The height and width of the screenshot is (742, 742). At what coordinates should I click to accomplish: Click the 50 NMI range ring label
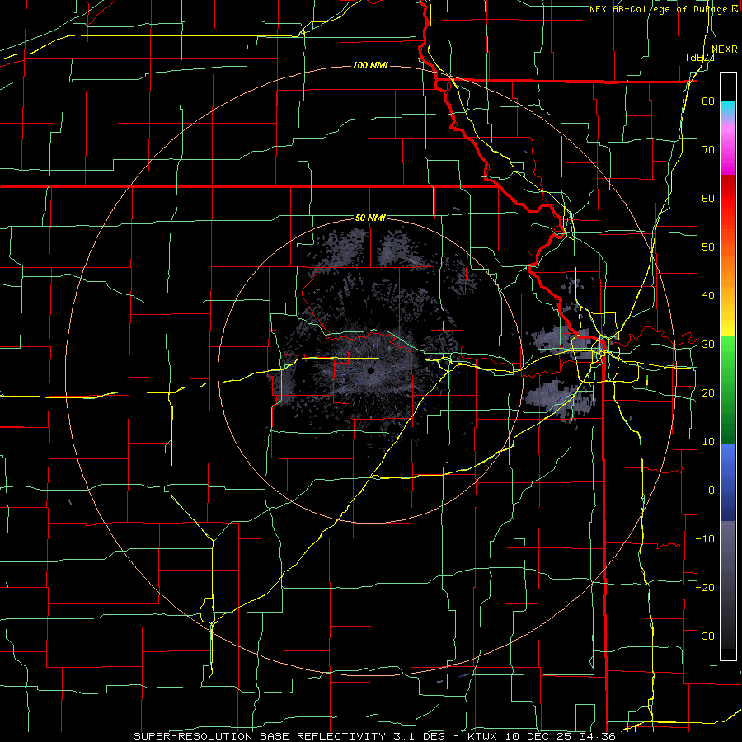370,218
